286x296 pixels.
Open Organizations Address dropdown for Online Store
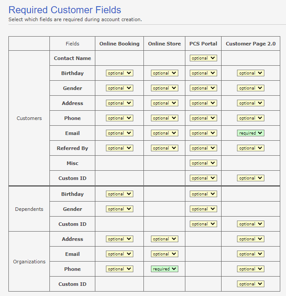(x=164, y=239)
